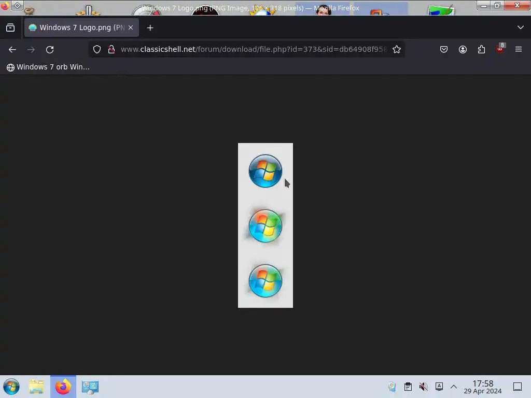
Task: Open the Extensions puzzle-piece menu
Action: pyautogui.click(x=481, y=49)
